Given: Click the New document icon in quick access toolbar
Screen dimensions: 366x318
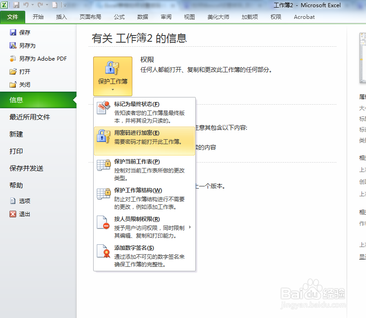Looking at the screenshot, I should click(x=54, y=5).
